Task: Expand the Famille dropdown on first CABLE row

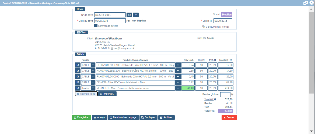Action: coord(93,65)
